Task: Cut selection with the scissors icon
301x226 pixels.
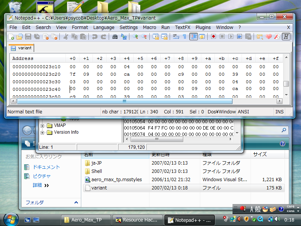Action: click(x=65, y=37)
